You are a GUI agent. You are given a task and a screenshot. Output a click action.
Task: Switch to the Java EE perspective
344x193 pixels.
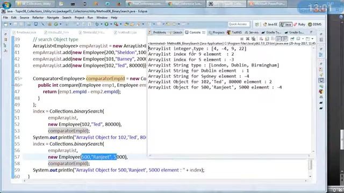pyautogui.click(x=270, y=24)
